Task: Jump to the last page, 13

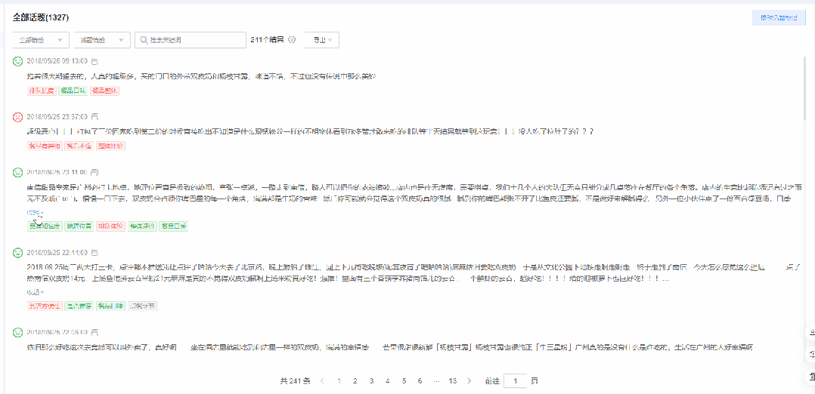Action: (452, 381)
